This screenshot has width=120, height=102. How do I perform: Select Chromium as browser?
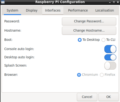pyautogui.click(x=87, y=75)
